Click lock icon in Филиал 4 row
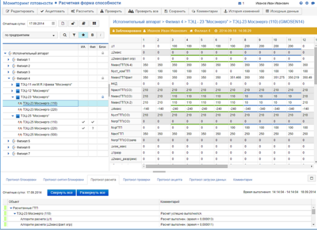This screenshot has height=230, width=317. (x=102, y=78)
